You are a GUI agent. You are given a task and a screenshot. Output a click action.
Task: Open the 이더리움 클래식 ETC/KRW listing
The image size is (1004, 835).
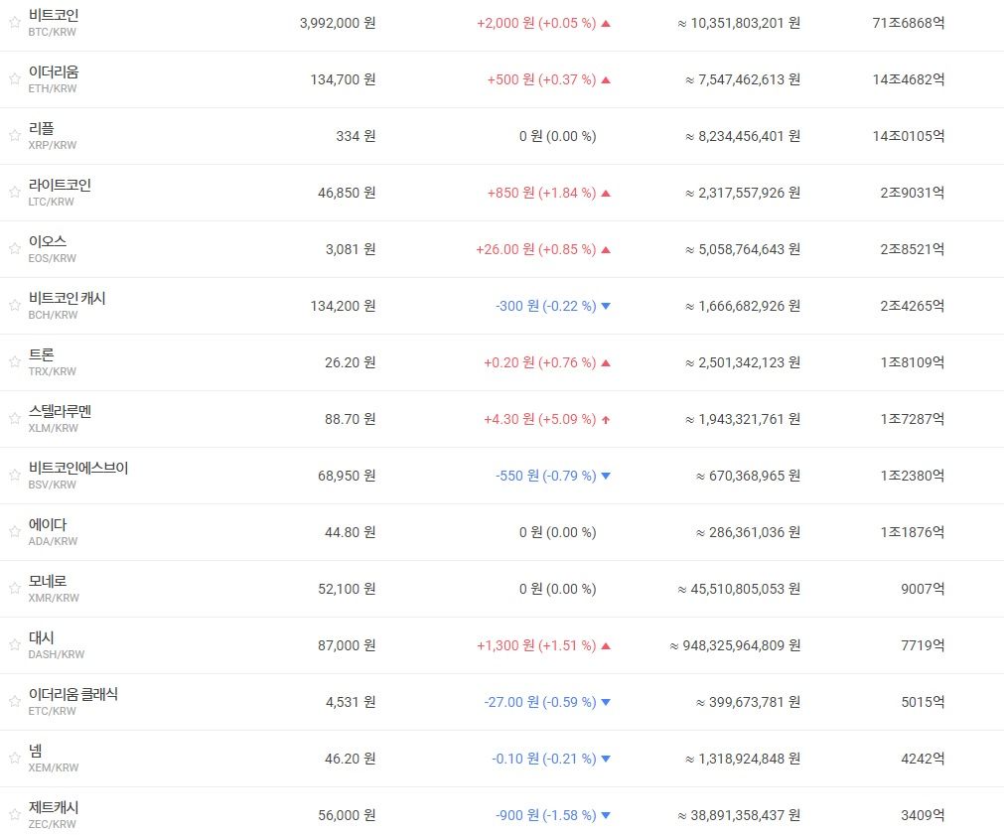pos(73,694)
